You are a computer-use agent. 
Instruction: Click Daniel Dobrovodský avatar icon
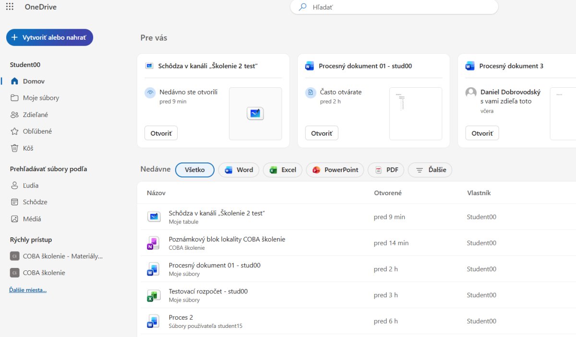coord(471,93)
